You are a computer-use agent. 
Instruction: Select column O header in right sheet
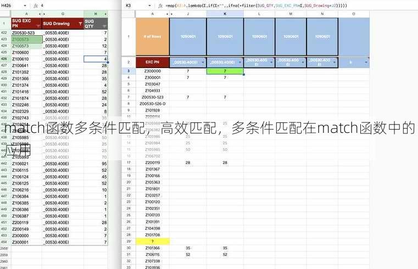(x=354, y=14)
